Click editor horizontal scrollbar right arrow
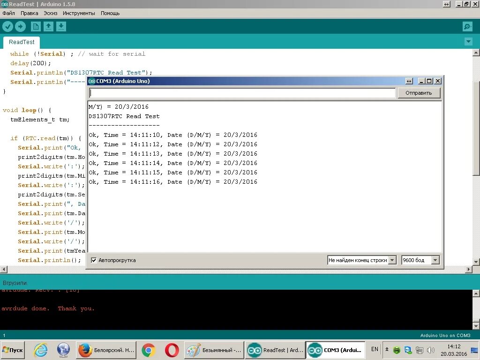Image resolution: width=480 pixels, height=360 pixels. pyautogui.click(x=469, y=270)
